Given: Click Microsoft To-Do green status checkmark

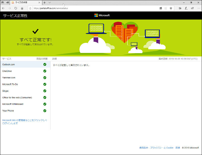Looking at the screenshot, I should click(45, 84).
